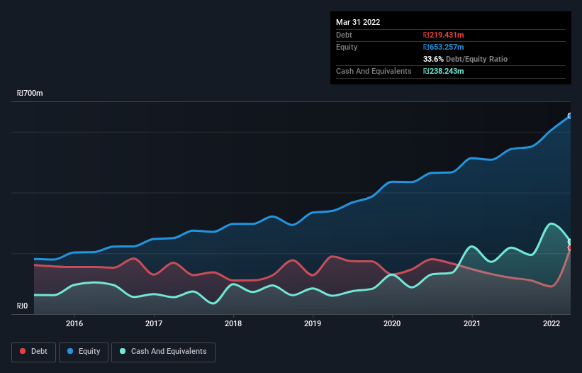
Task: Toggle Cash And Equivalents legend button
Action: pos(163,352)
